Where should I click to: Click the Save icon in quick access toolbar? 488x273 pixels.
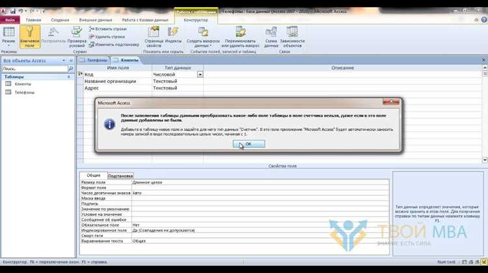tap(13, 11)
